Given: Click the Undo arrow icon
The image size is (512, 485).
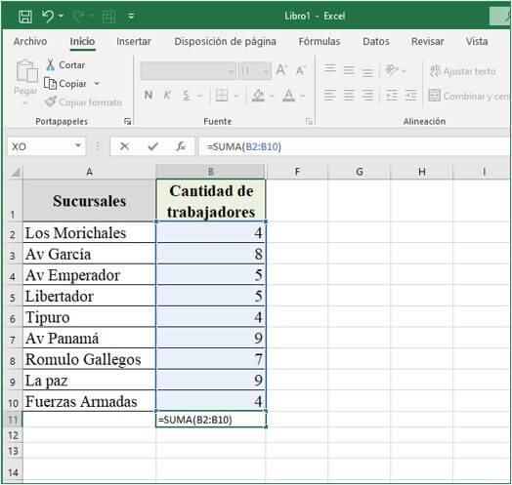Looking at the screenshot, I should [x=48, y=16].
